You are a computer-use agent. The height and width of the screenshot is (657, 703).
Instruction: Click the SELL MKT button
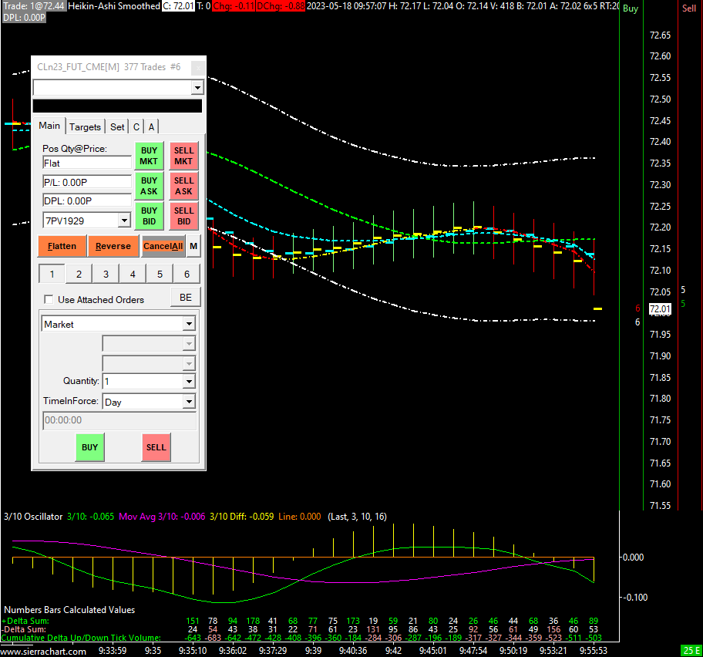[x=183, y=156]
